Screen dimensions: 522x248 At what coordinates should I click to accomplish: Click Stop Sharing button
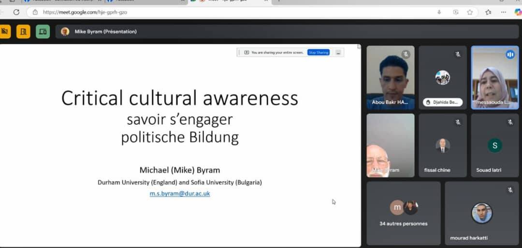pyautogui.click(x=318, y=52)
